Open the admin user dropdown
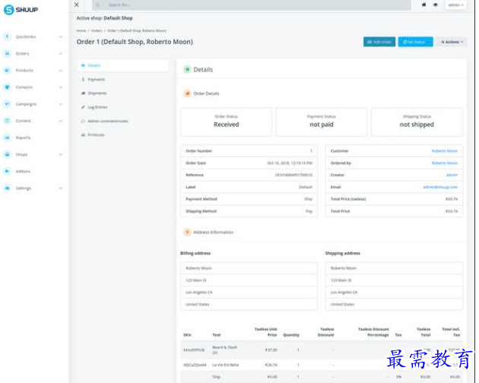The image size is (479, 383). pos(455,5)
